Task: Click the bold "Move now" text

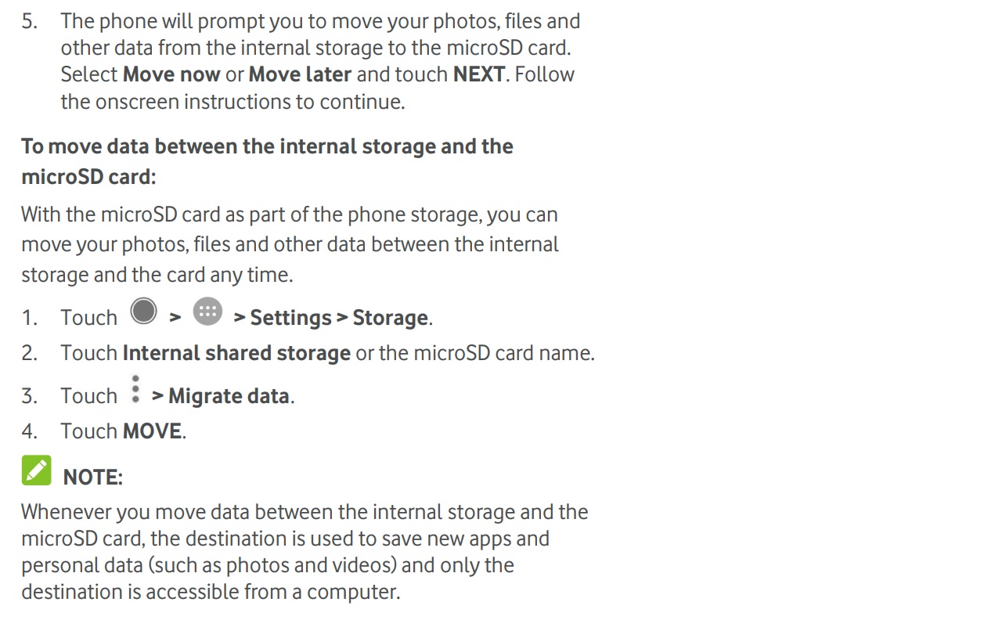Action: click(x=171, y=74)
